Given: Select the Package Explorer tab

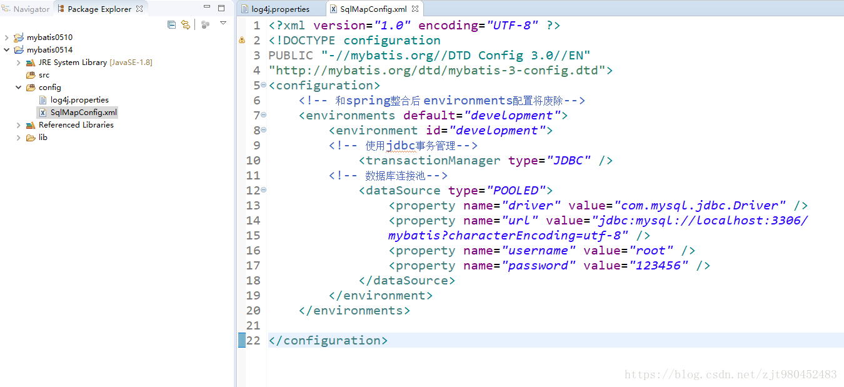Looking at the screenshot, I should (x=100, y=9).
